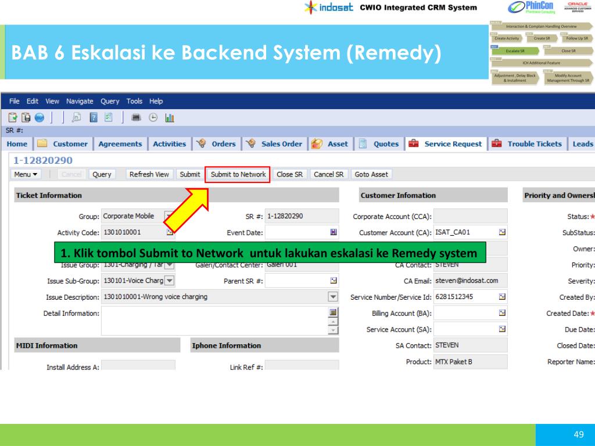Click the document icon beside Quotes tab

363,143
